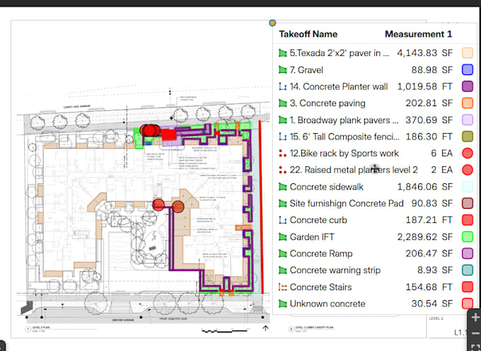Open the orange Concrete paving swatch

click(x=468, y=103)
